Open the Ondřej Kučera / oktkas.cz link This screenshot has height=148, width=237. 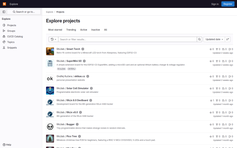(x=71, y=76)
